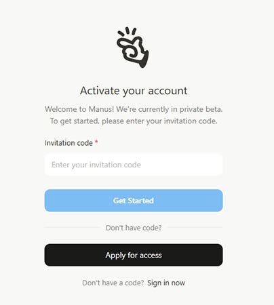Click the radiating lines above hand logo
Screen dimensions: 274x305
pos(127,32)
